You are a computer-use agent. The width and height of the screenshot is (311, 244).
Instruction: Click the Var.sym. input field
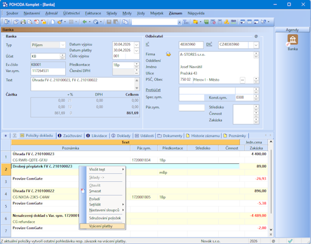48,71
